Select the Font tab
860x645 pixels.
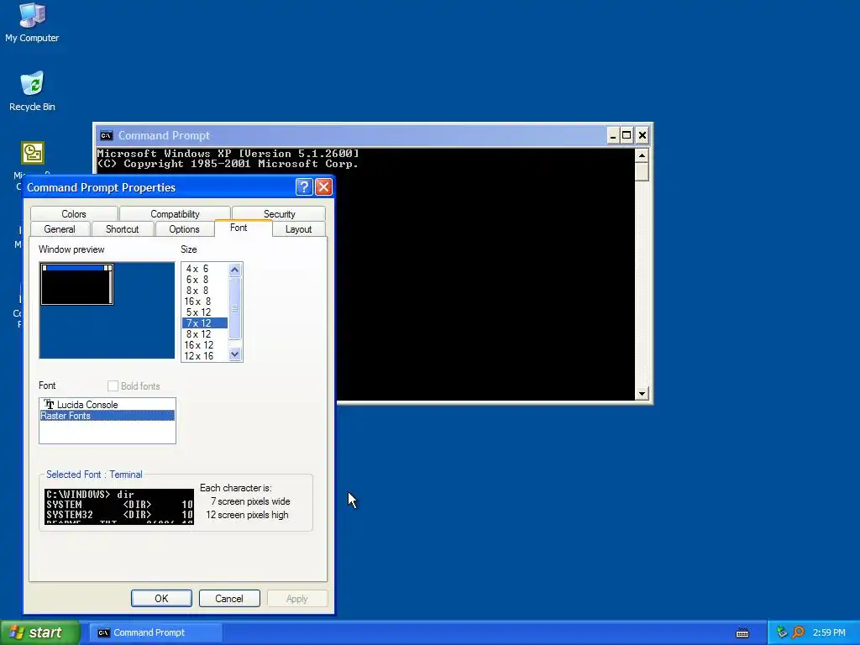pos(239,228)
